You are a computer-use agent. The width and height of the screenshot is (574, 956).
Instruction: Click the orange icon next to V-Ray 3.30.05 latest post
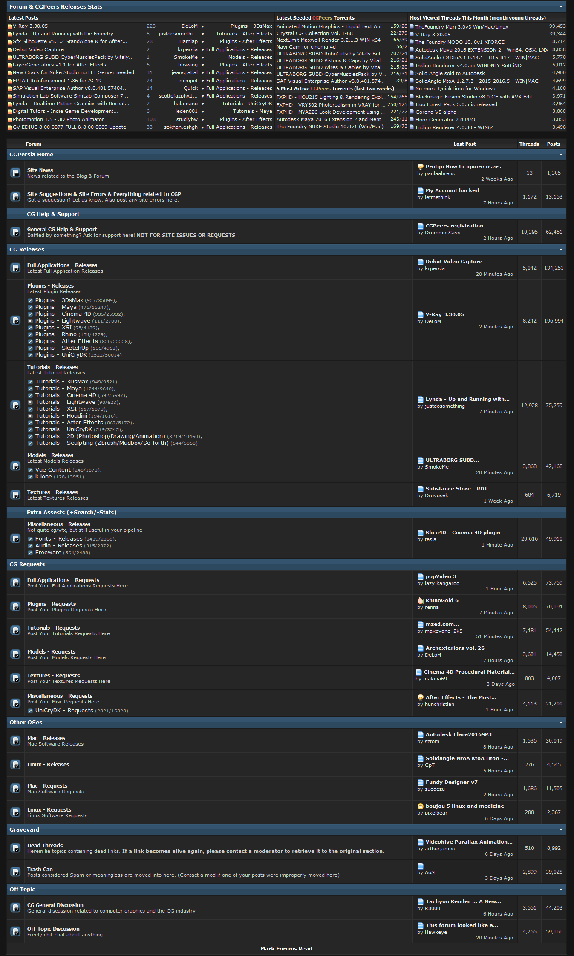[x=10, y=26]
